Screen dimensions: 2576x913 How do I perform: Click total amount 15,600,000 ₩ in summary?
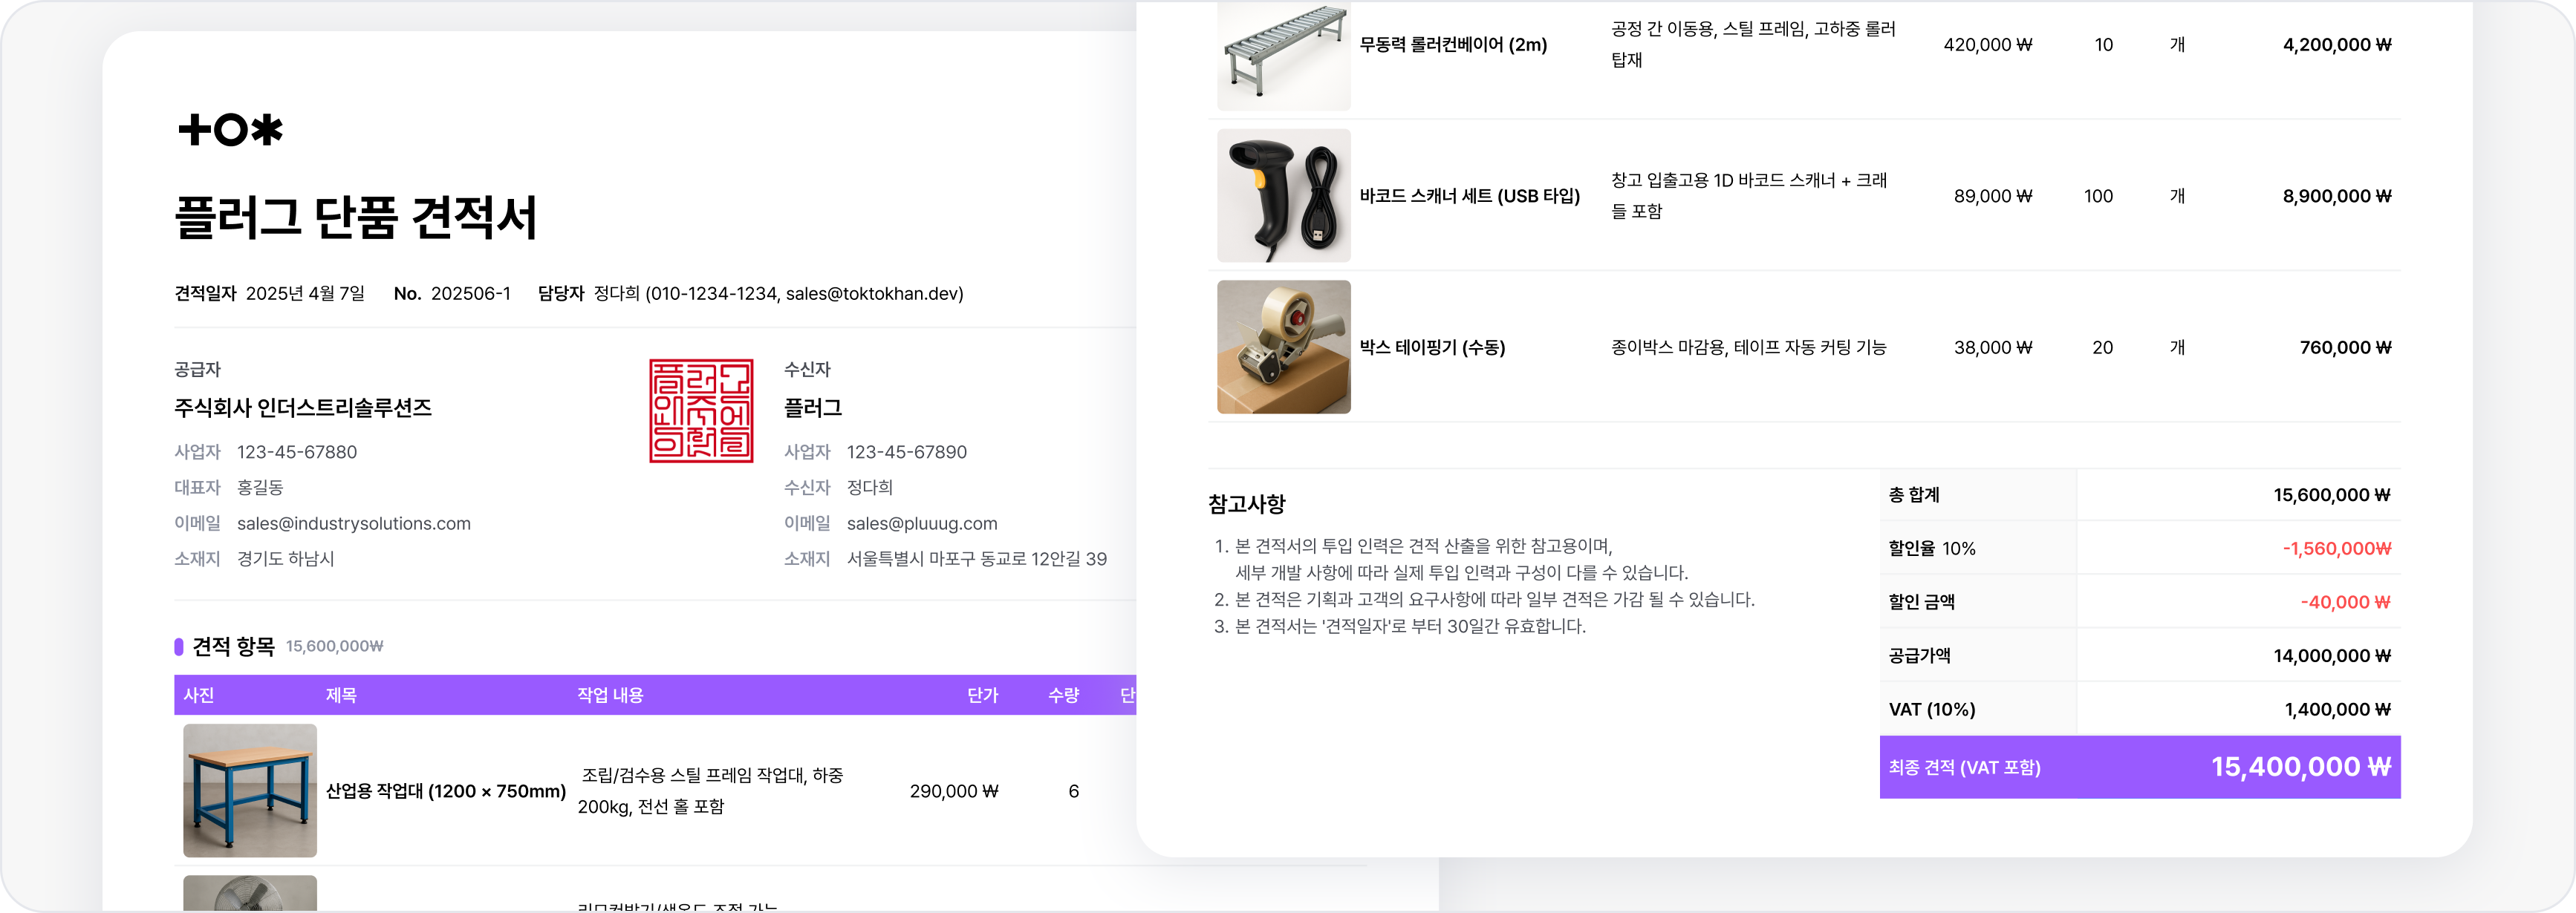(x=2332, y=495)
